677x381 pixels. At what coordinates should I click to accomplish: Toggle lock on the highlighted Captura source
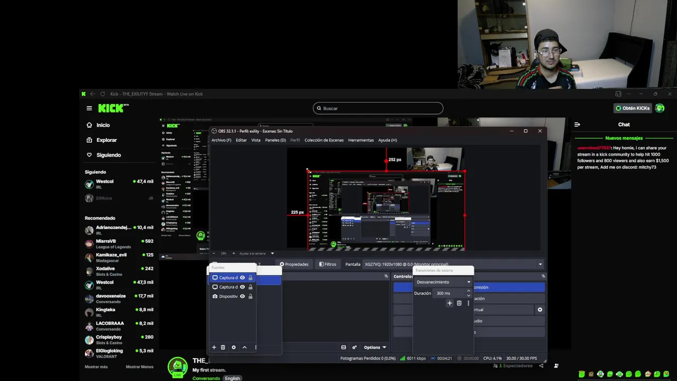click(x=251, y=278)
